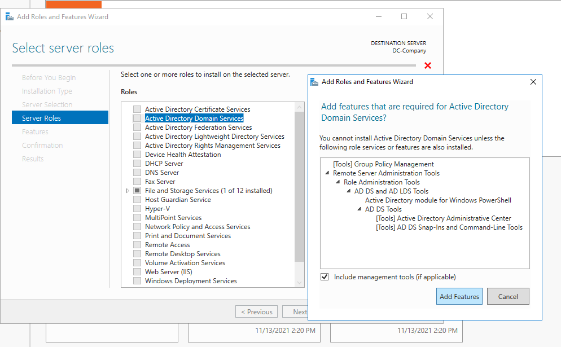This screenshot has width=561, height=347.
Task: Click the Add Features button
Action: [459, 296]
